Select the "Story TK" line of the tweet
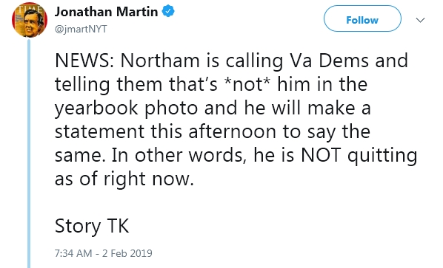443x268 pixels. click(x=92, y=226)
